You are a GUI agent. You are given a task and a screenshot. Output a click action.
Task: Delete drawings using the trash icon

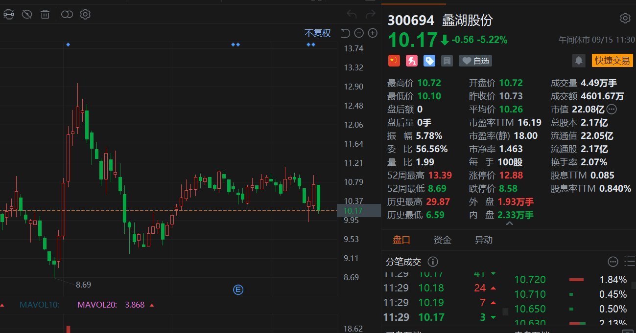pyautogui.click(x=45, y=14)
